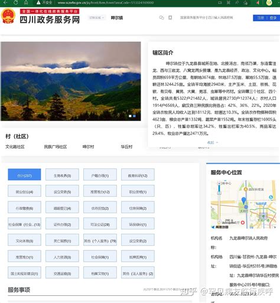Select the 合计(237) category tab

(x=24, y=174)
